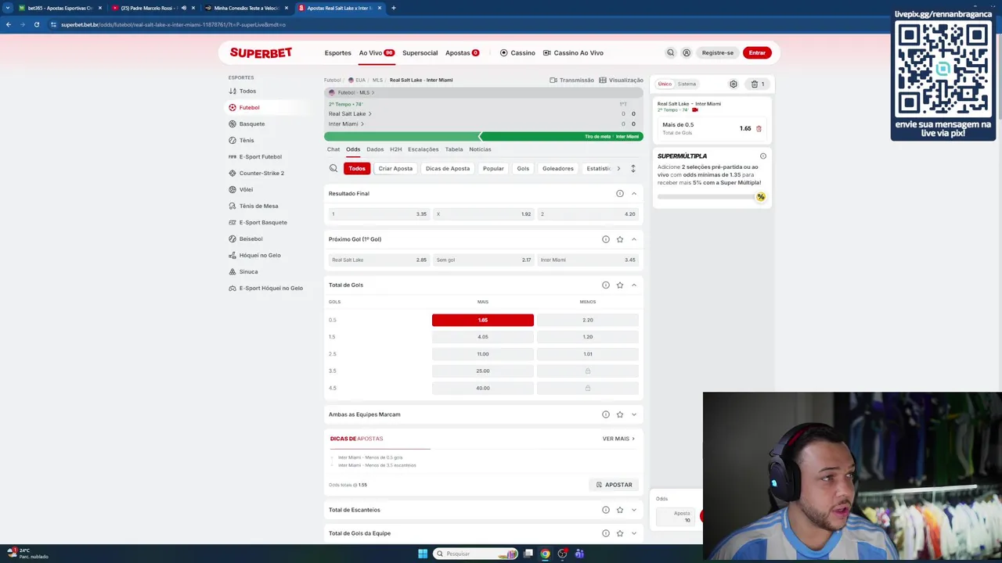
Task: Select Sem gol odd 2.17
Action: pos(483,260)
